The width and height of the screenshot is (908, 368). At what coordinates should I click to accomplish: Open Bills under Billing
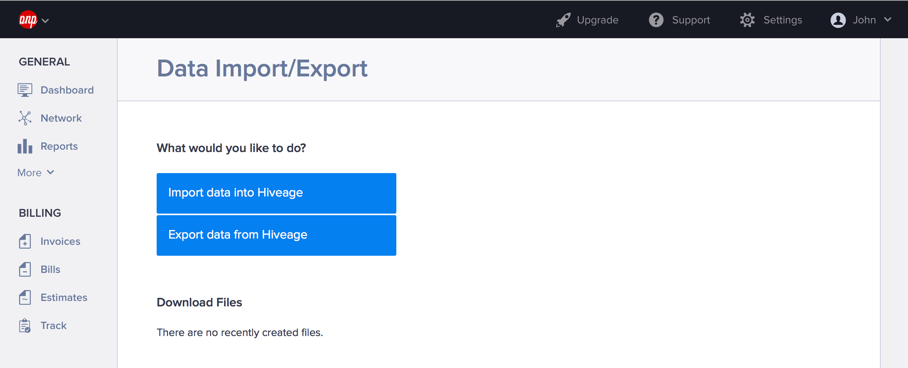tap(50, 269)
